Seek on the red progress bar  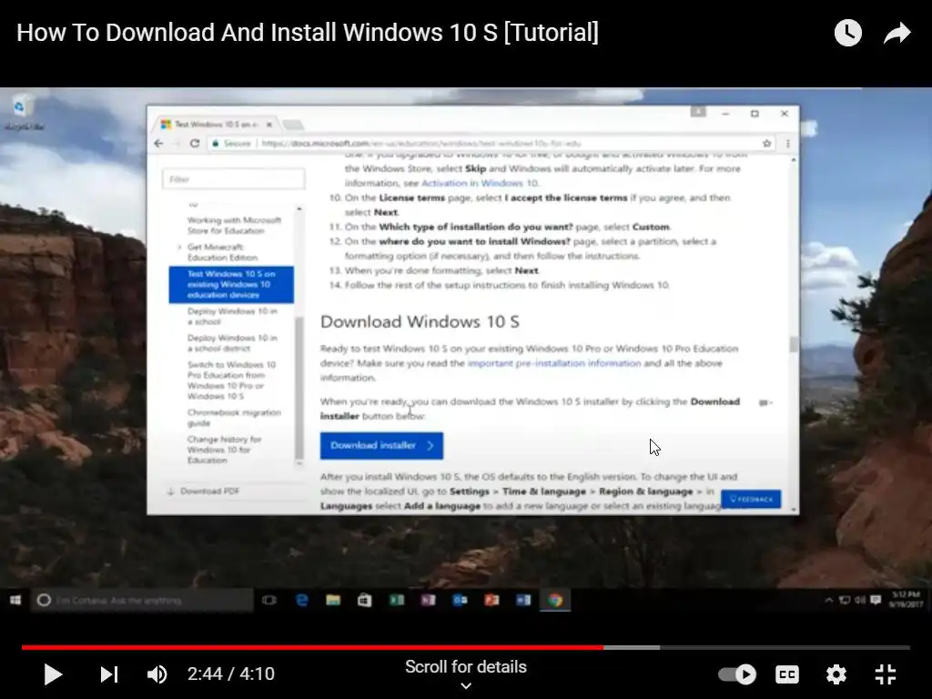[x=313, y=647]
